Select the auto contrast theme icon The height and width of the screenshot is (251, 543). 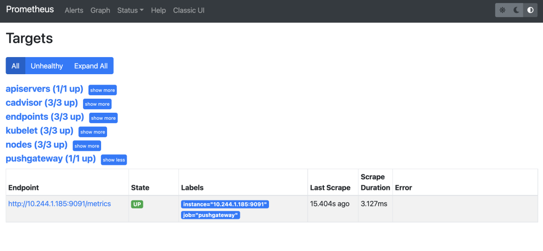coord(530,10)
